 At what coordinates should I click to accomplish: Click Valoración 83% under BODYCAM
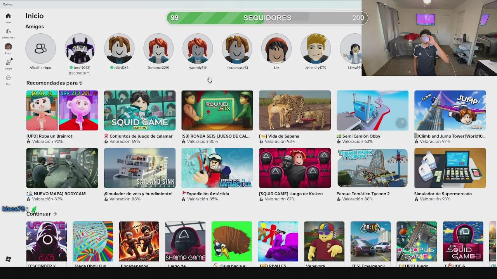click(47, 199)
